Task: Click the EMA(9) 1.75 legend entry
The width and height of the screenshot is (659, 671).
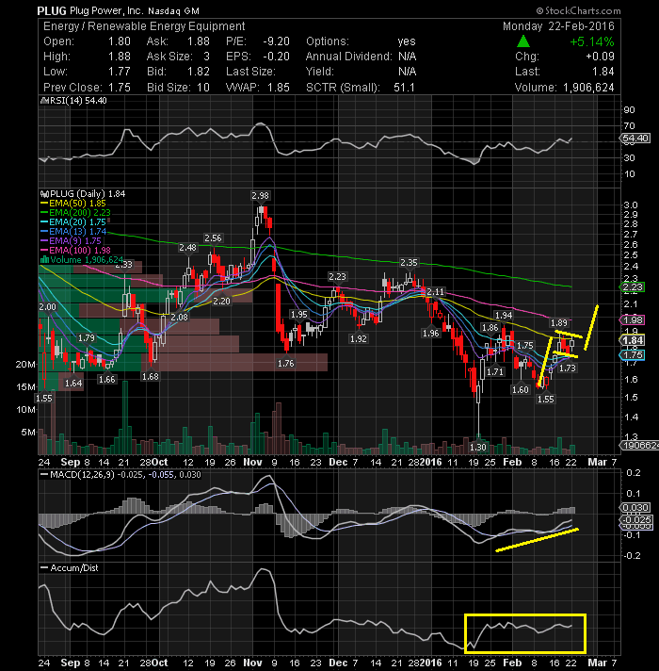Action: pyautogui.click(x=71, y=241)
